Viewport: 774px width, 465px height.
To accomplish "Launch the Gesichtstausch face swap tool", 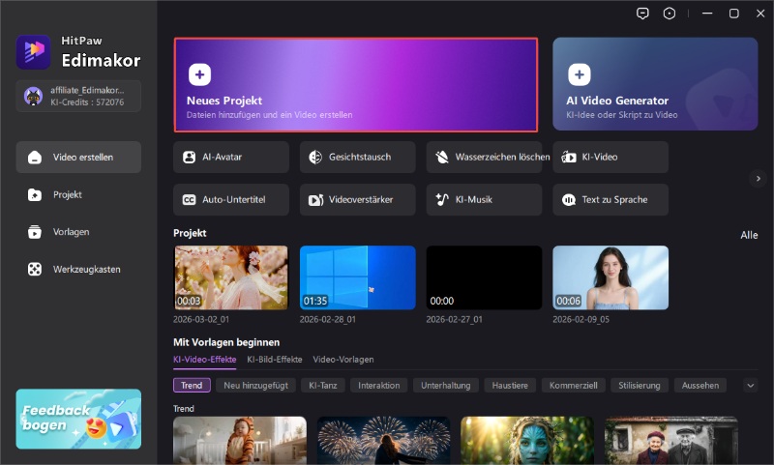I will (358, 157).
